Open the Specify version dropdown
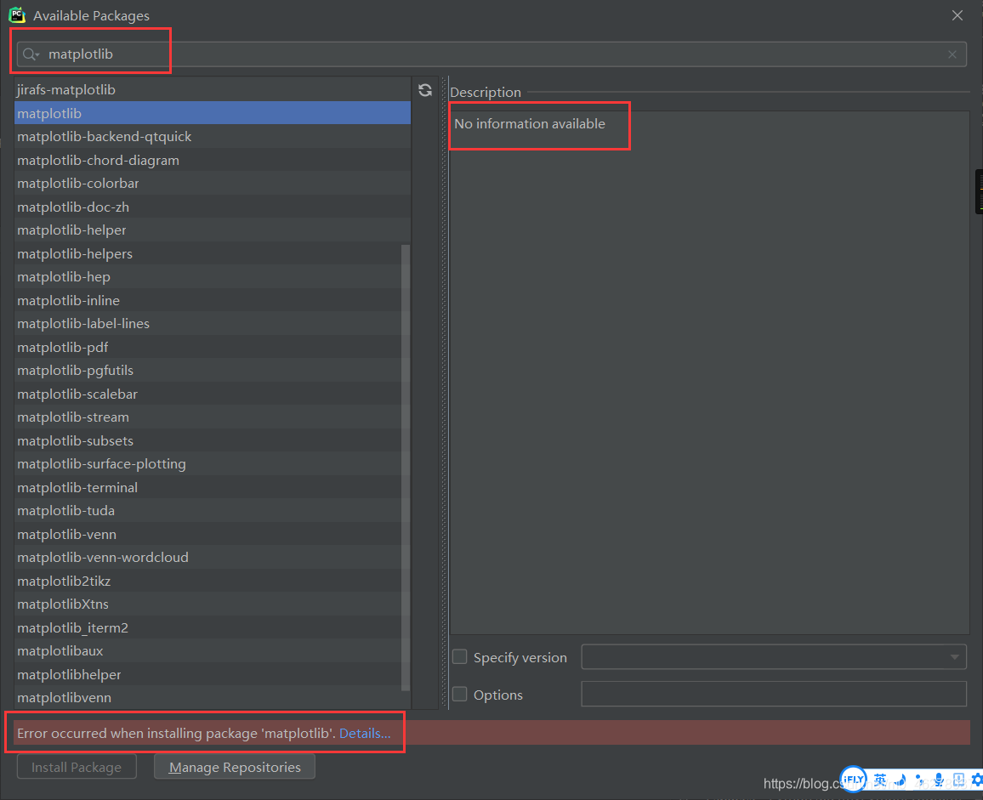Screen dimensions: 983x800 tap(774, 657)
